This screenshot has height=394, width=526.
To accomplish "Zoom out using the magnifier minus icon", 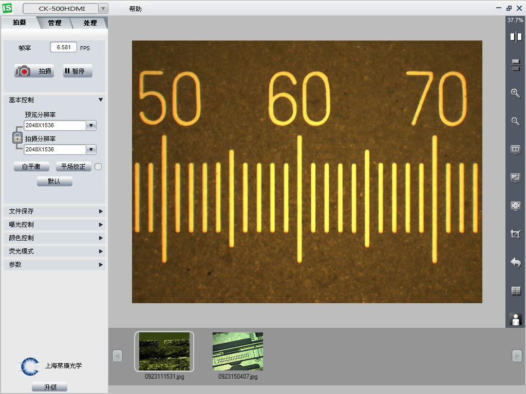I will coord(516,122).
